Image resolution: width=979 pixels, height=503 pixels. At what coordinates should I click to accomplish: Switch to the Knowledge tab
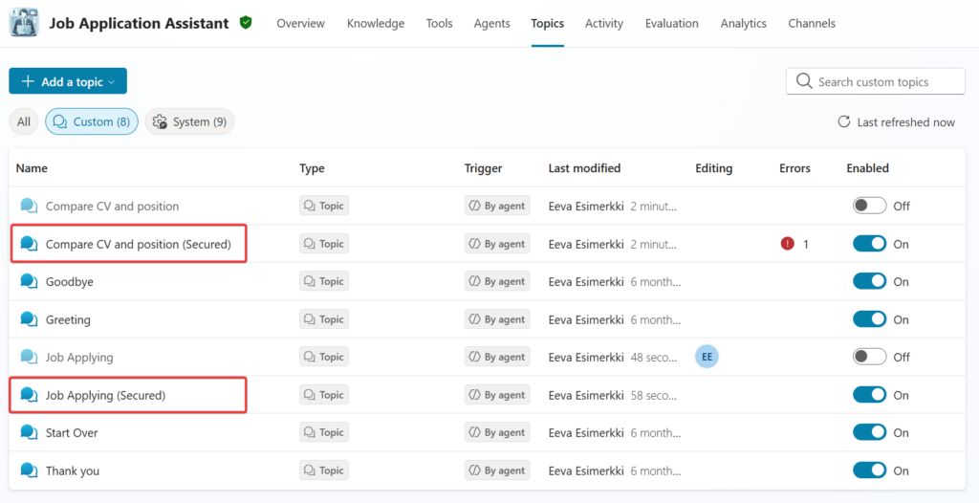[x=376, y=24]
